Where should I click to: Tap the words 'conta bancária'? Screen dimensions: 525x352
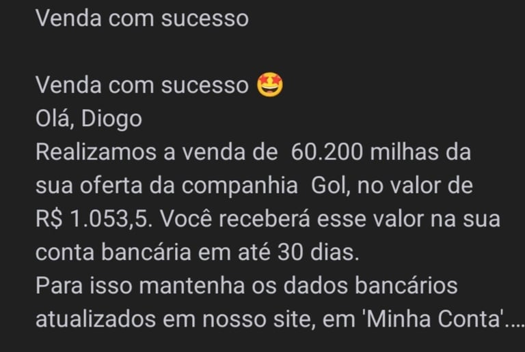pyautogui.click(x=113, y=252)
